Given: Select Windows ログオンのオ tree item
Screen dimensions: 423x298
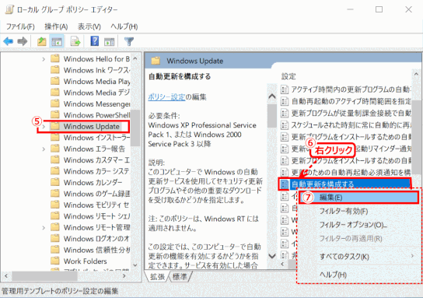Looking at the screenshot, I should (96, 239).
